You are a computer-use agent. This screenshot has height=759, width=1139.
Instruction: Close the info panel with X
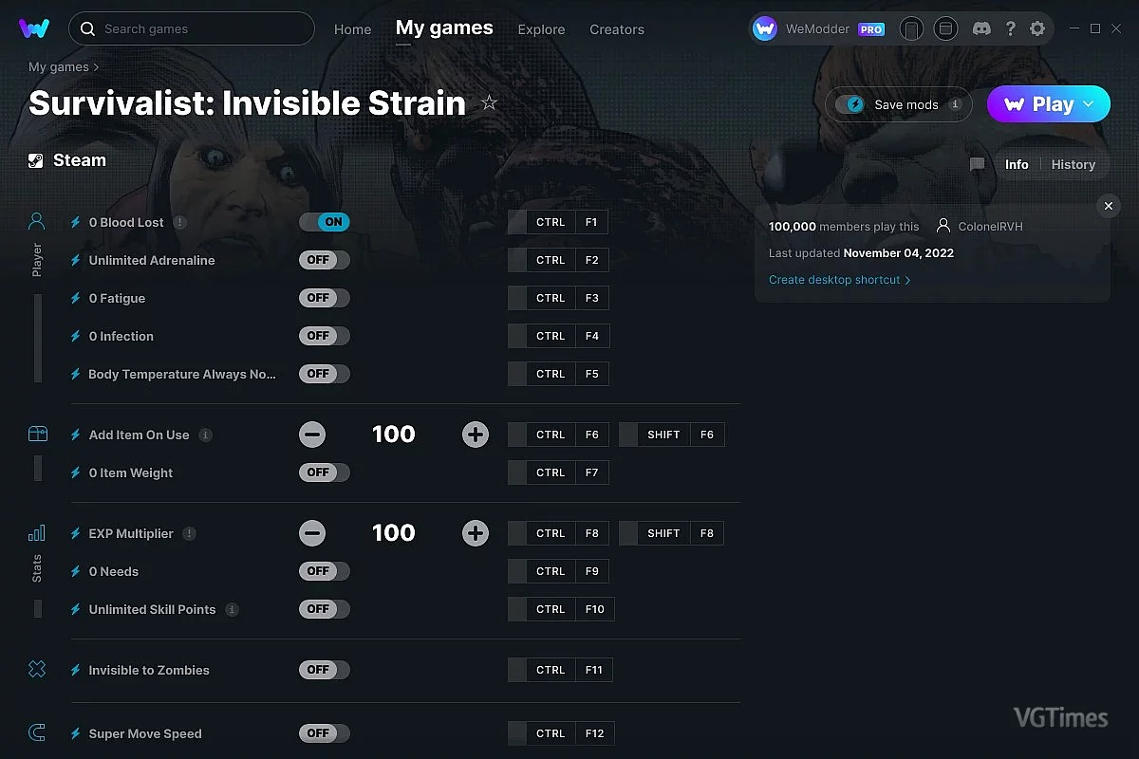(x=1109, y=206)
